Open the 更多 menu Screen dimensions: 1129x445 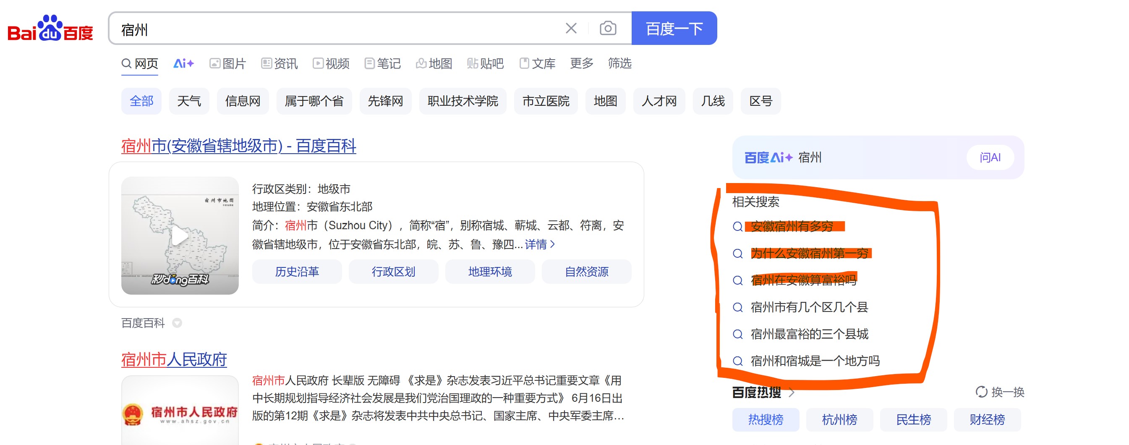pyautogui.click(x=582, y=63)
